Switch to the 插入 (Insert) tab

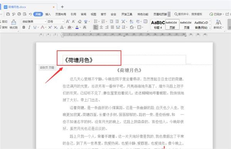pos(48,14)
